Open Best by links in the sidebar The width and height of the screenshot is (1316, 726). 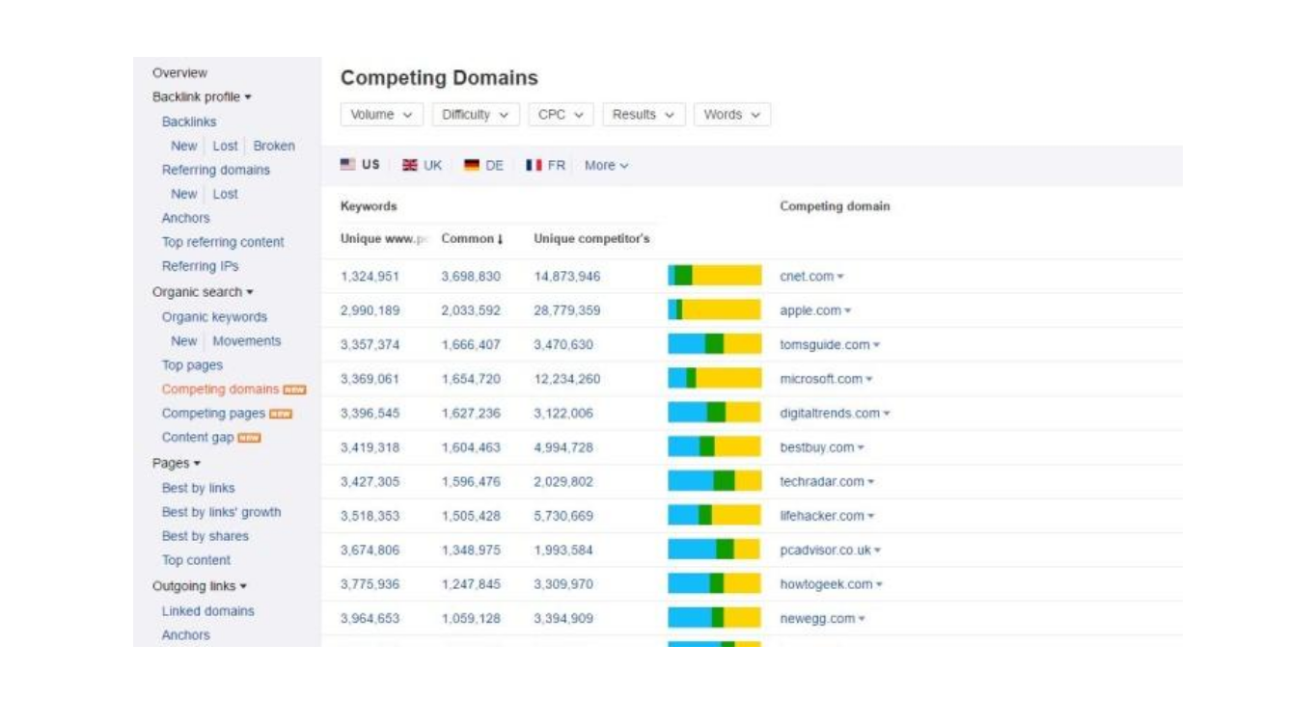(x=198, y=489)
